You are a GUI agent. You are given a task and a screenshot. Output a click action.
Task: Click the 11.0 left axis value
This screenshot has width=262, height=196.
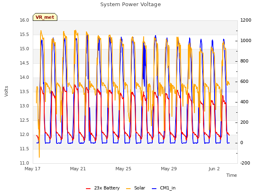pyautogui.click(x=25, y=163)
